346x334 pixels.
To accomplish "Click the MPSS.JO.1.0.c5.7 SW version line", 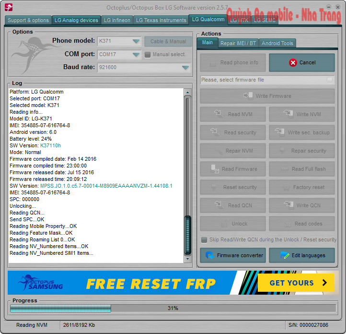I will 91,186.
